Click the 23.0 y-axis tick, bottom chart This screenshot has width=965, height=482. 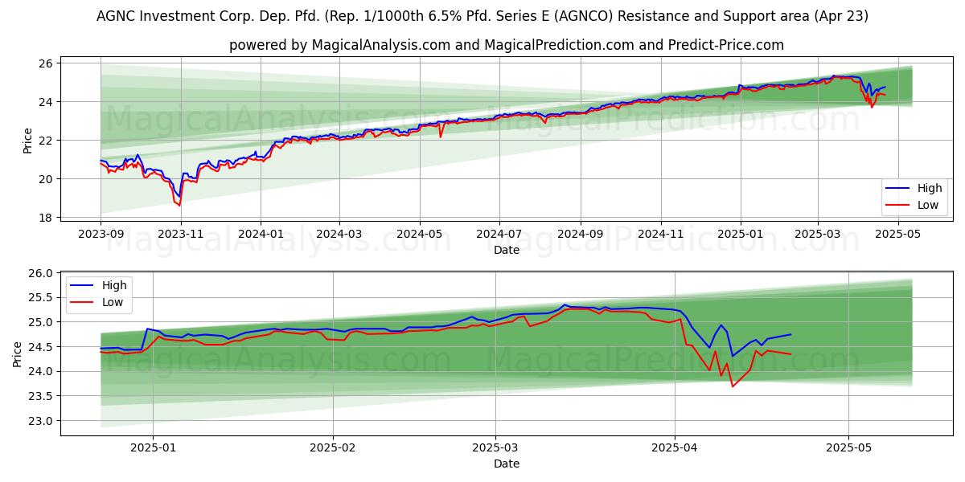tap(42, 421)
